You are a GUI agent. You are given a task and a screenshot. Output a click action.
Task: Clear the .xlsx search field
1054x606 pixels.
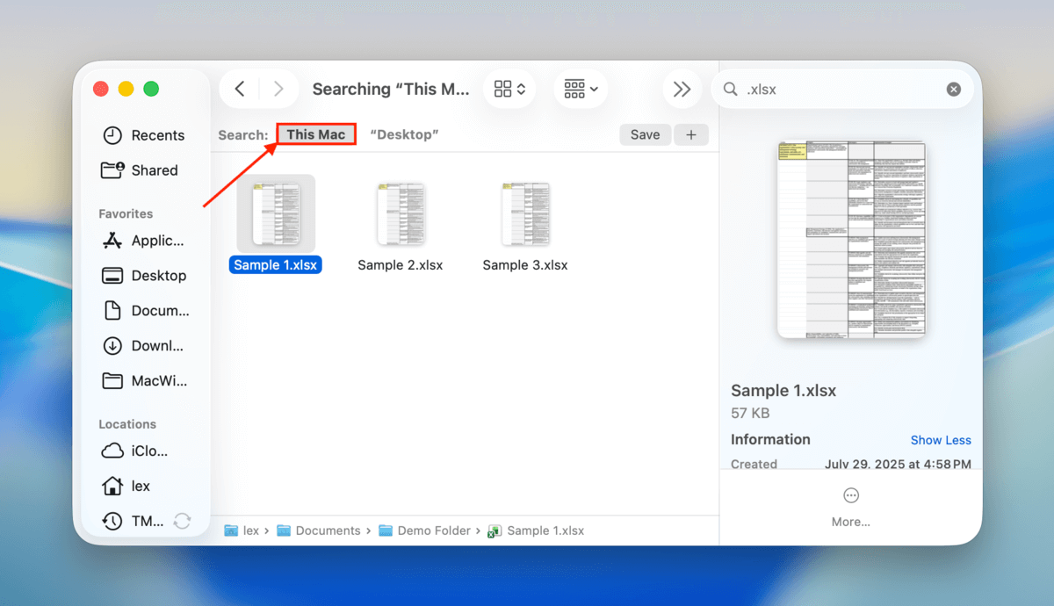(953, 89)
